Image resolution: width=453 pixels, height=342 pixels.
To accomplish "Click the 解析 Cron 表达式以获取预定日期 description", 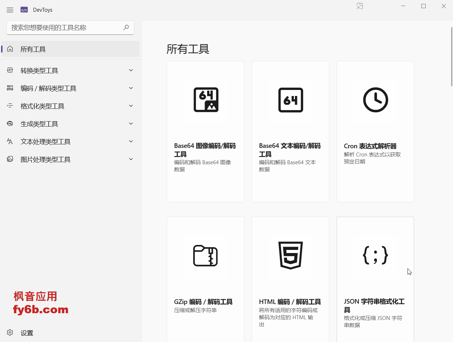I will 372,158.
